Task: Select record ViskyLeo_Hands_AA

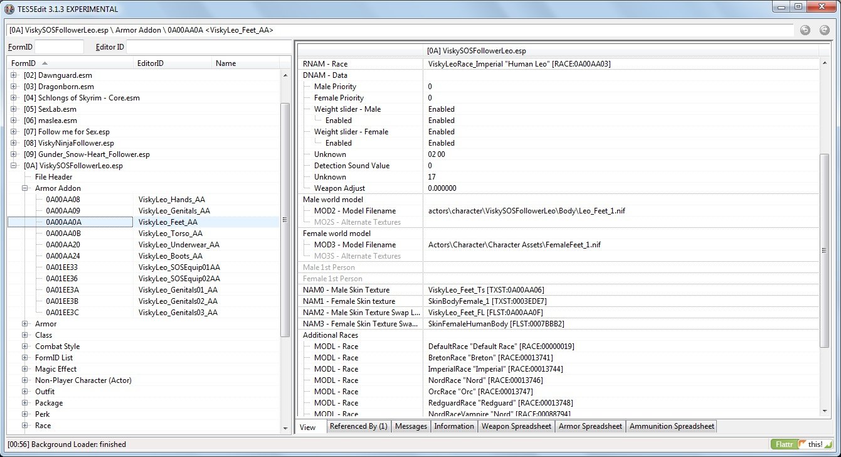Action: 171,200
